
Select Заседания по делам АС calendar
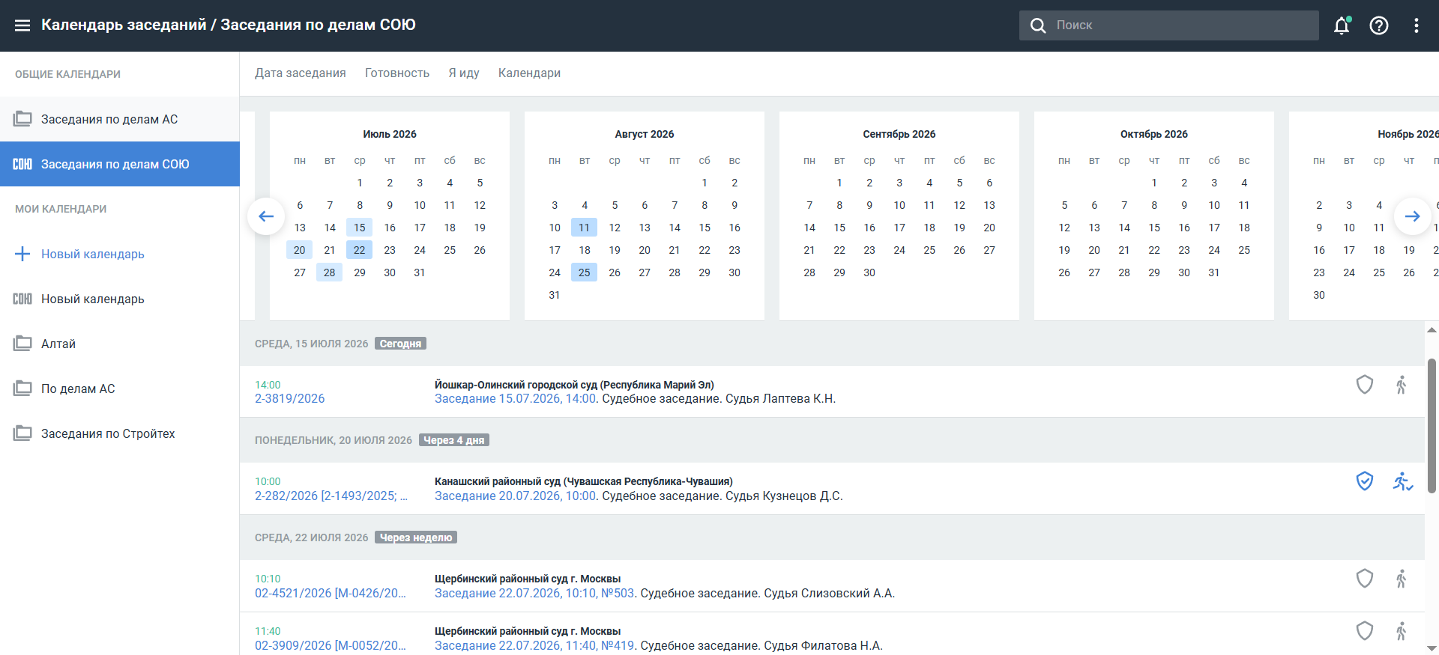coord(120,119)
